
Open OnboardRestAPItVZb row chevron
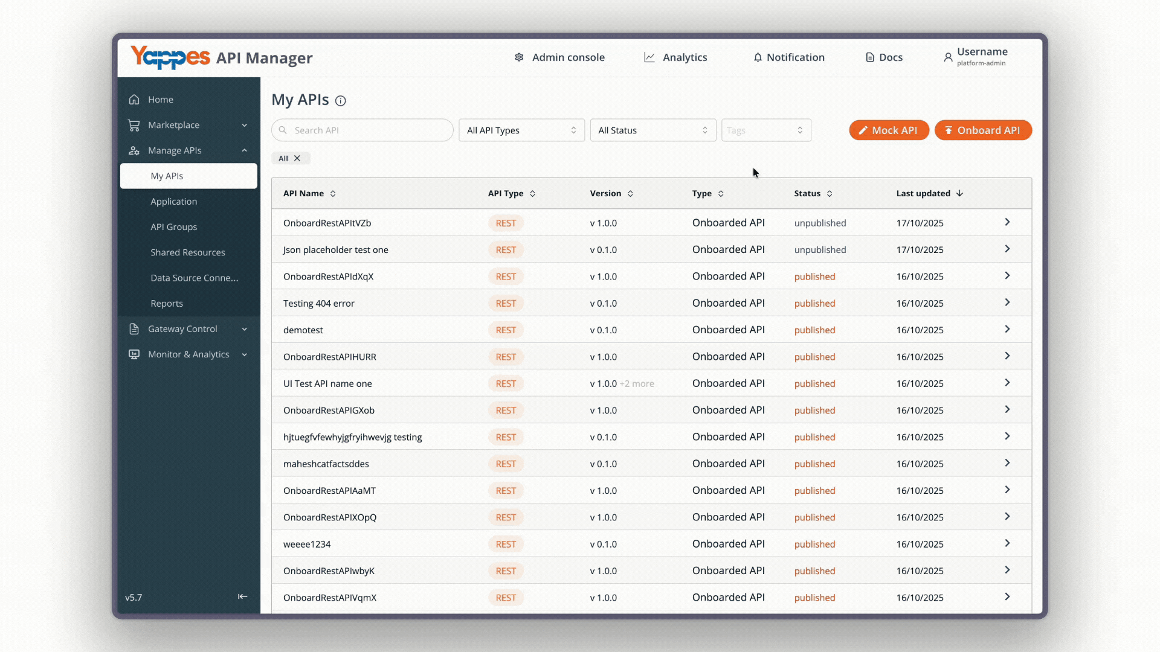[x=1007, y=222]
